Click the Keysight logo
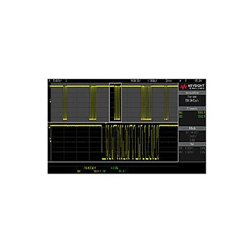This screenshot has width=252, height=252. (x=192, y=87)
